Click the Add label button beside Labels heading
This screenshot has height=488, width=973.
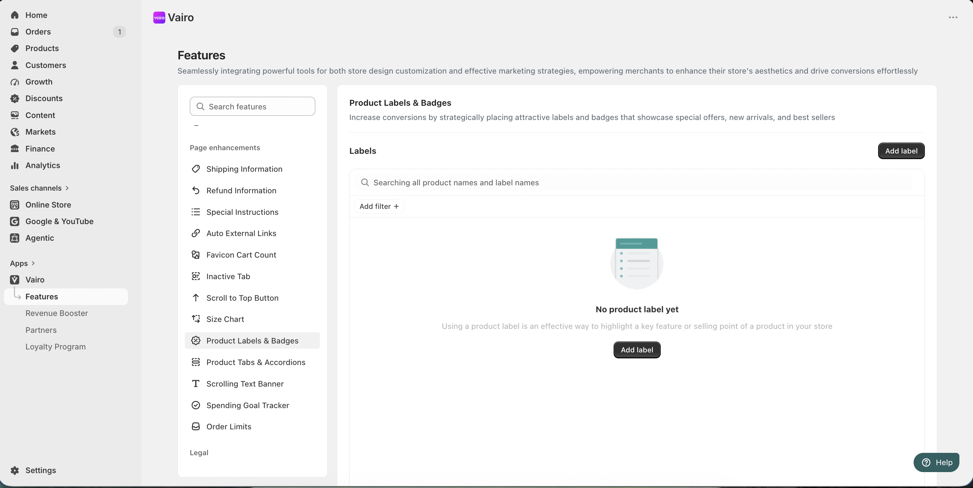coord(901,151)
